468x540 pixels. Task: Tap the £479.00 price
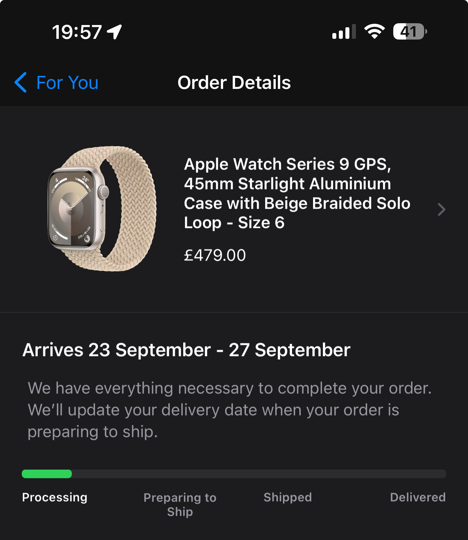[215, 255]
